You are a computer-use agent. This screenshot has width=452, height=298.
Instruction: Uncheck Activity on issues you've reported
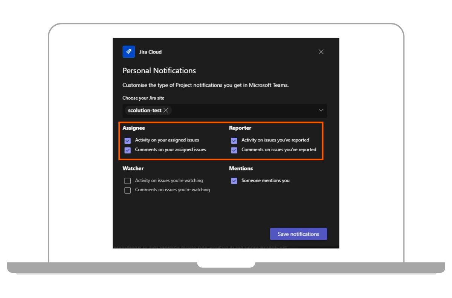pos(234,141)
